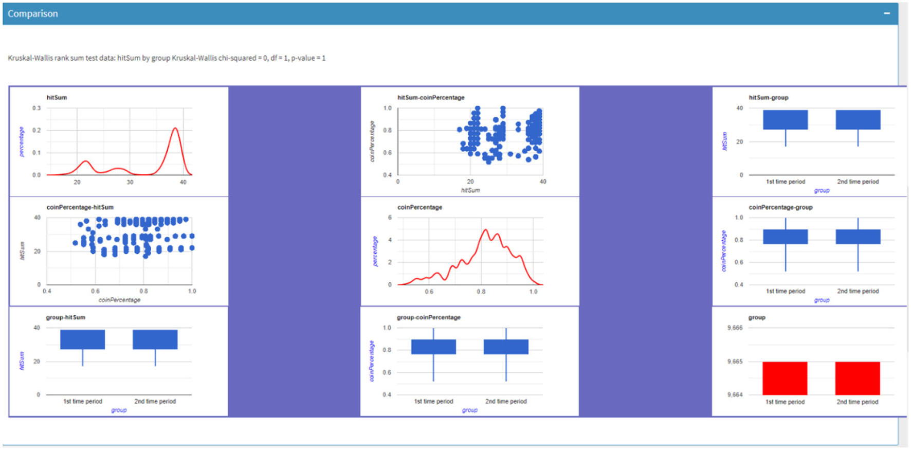Select the Kruskal-Wallis rank sum test result text
This screenshot has height=450, width=911.
tap(167, 58)
